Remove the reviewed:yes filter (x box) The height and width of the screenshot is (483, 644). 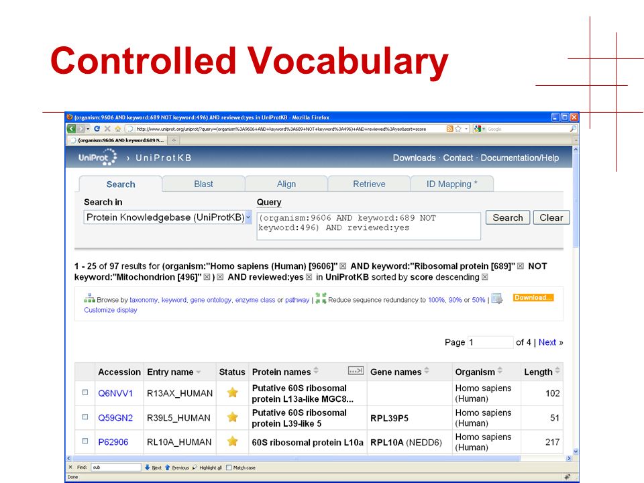coord(309,277)
